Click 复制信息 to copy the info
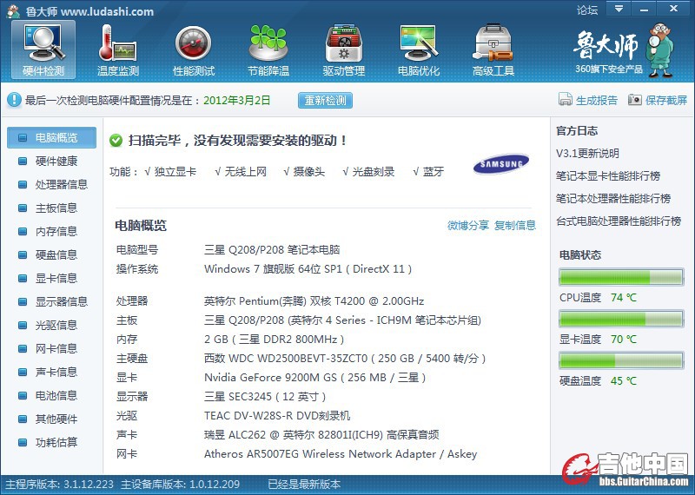This screenshot has width=695, height=495. pos(515,226)
